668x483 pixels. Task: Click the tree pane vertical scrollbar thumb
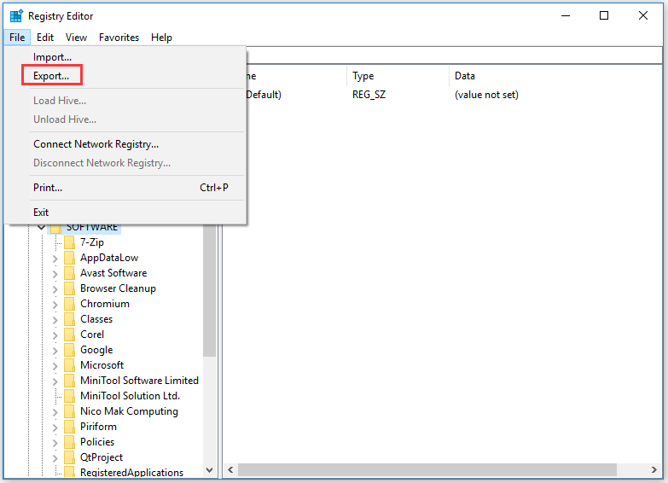tap(210, 290)
